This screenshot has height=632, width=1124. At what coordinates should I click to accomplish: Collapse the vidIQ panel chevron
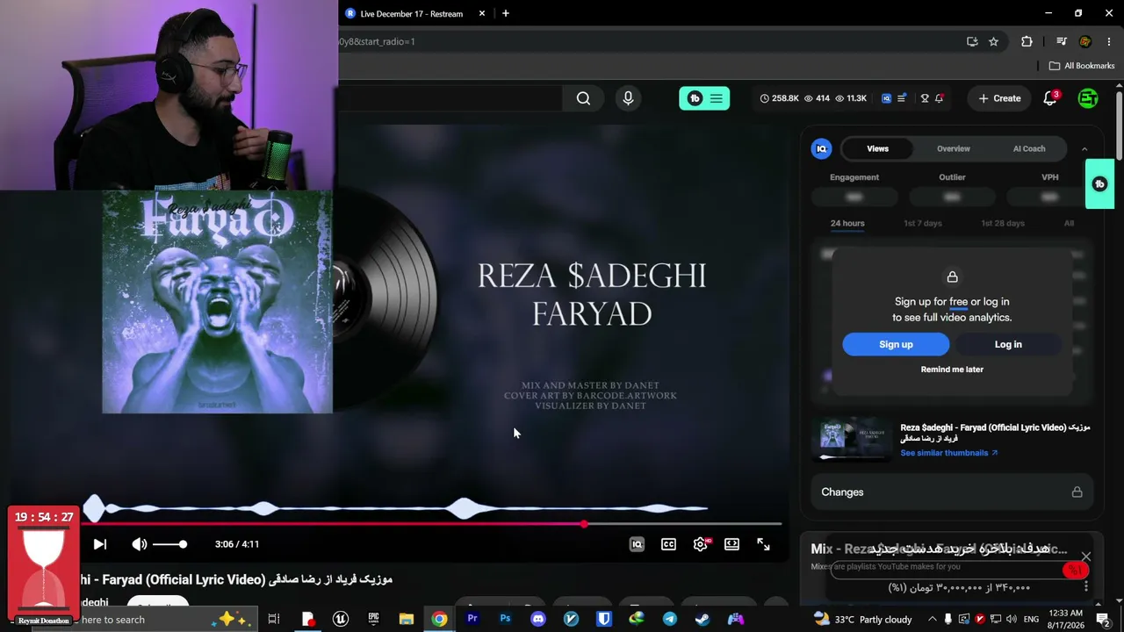coord(1084,149)
